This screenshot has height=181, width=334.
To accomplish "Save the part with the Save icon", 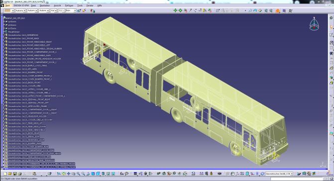I will point(15,174).
